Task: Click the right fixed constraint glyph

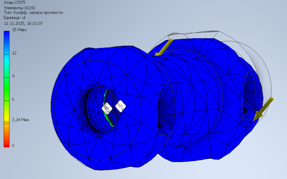Action: [x=121, y=106]
